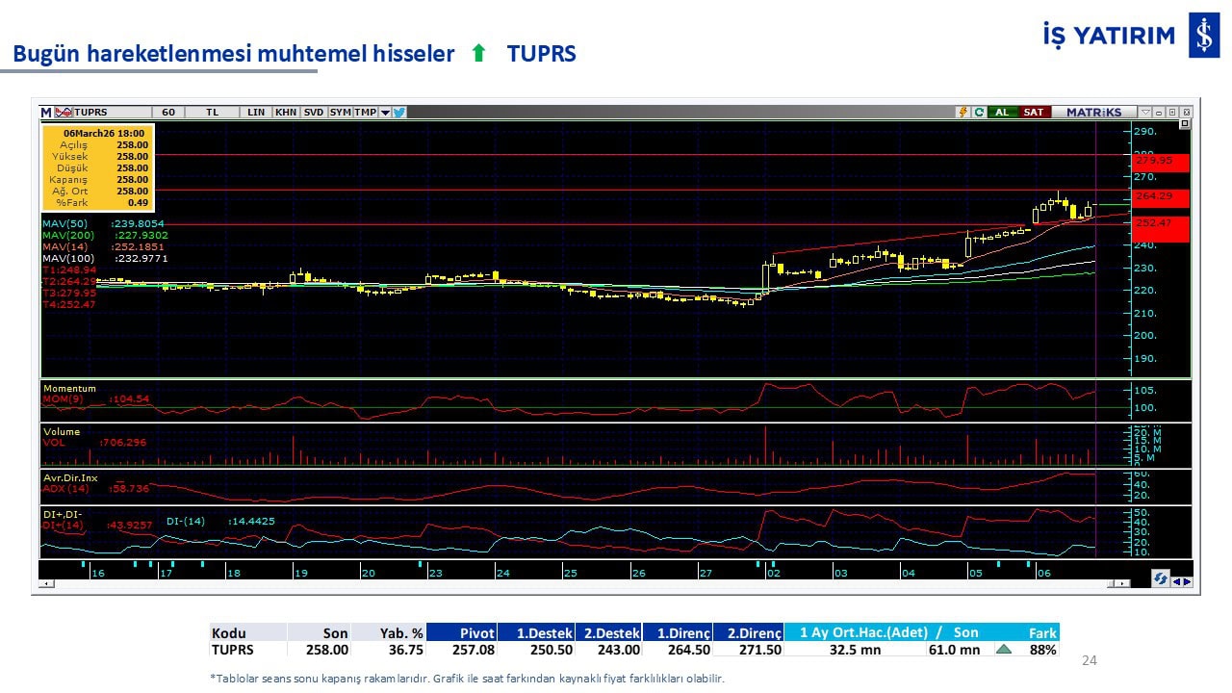Click the blue sync arrows icon
The height and width of the screenshot is (693, 1232).
point(1160,579)
